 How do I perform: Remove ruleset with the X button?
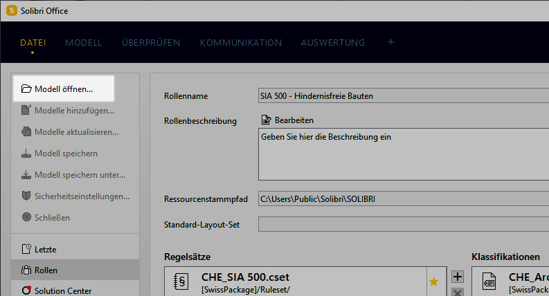(x=457, y=292)
